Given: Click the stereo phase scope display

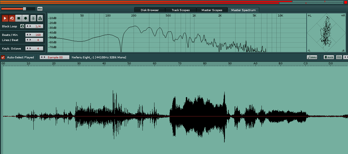Looking at the screenshot, I should (x=327, y=33).
